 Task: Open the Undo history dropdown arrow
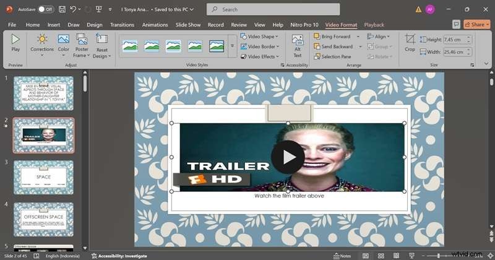coord(80,9)
